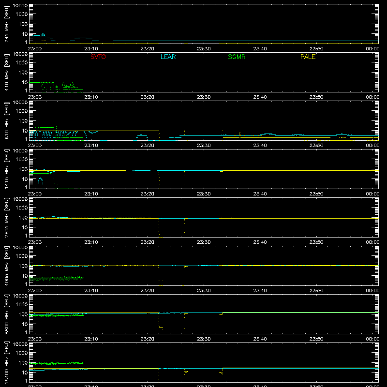387x387 pixels.
Task: Click 23:50 tick label below the 410 MHz plot
Action: click(316, 97)
